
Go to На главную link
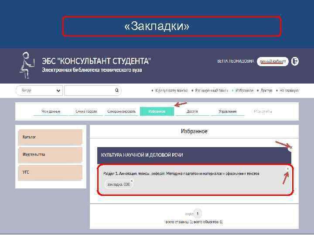[x=289, y=91]
